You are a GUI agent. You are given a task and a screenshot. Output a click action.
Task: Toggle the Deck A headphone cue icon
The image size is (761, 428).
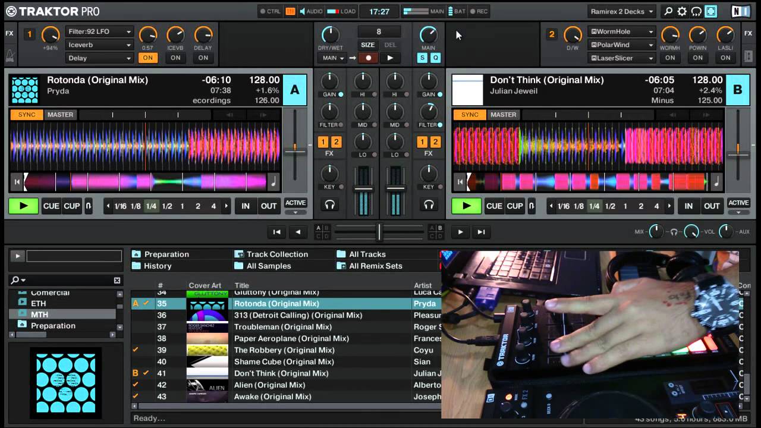(x=329, y=205)
